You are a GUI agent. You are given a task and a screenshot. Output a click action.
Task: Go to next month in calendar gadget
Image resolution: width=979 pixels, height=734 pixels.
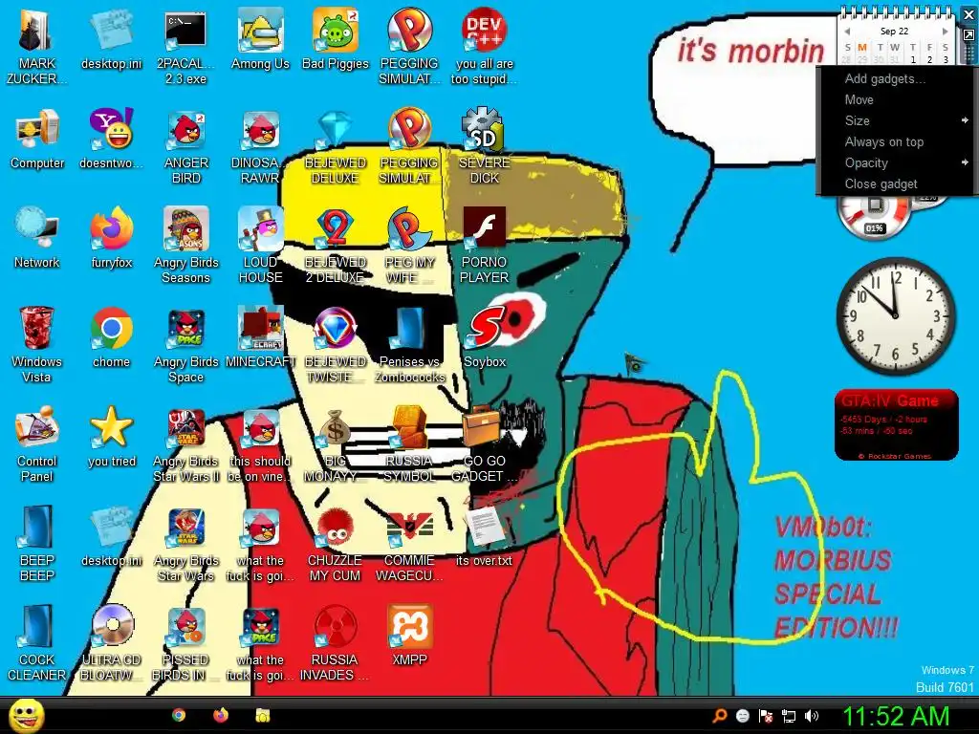coord(946,32)
